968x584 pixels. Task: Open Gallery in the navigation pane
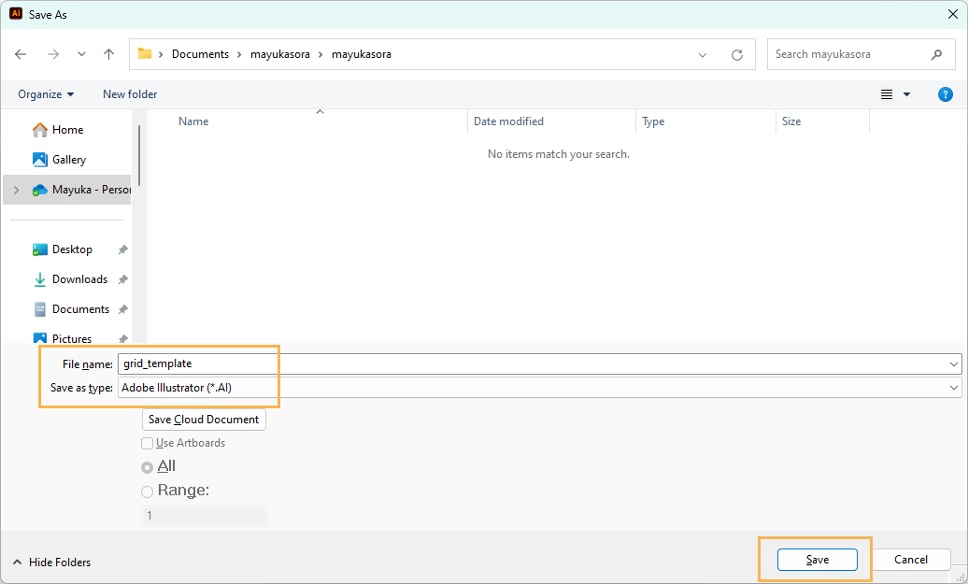point(68,160)
